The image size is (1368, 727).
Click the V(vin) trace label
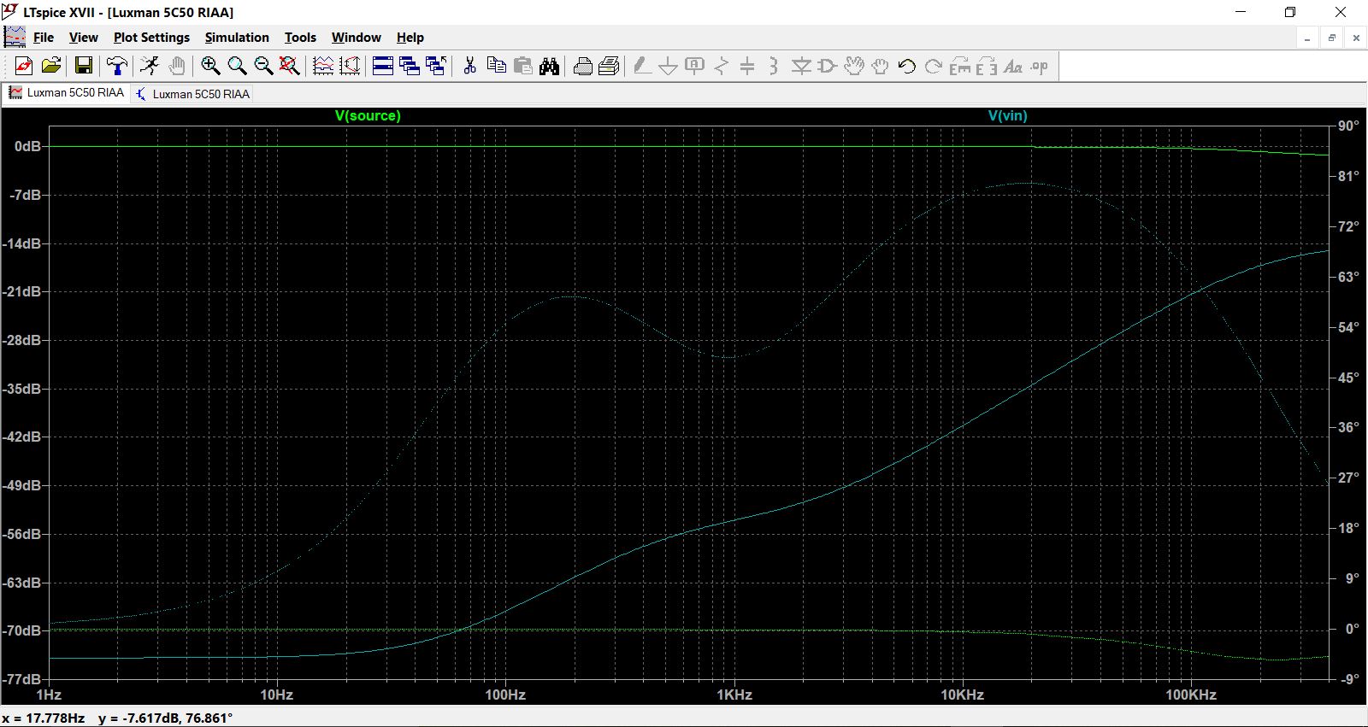pyautogui.click(x=1007, y=115)
